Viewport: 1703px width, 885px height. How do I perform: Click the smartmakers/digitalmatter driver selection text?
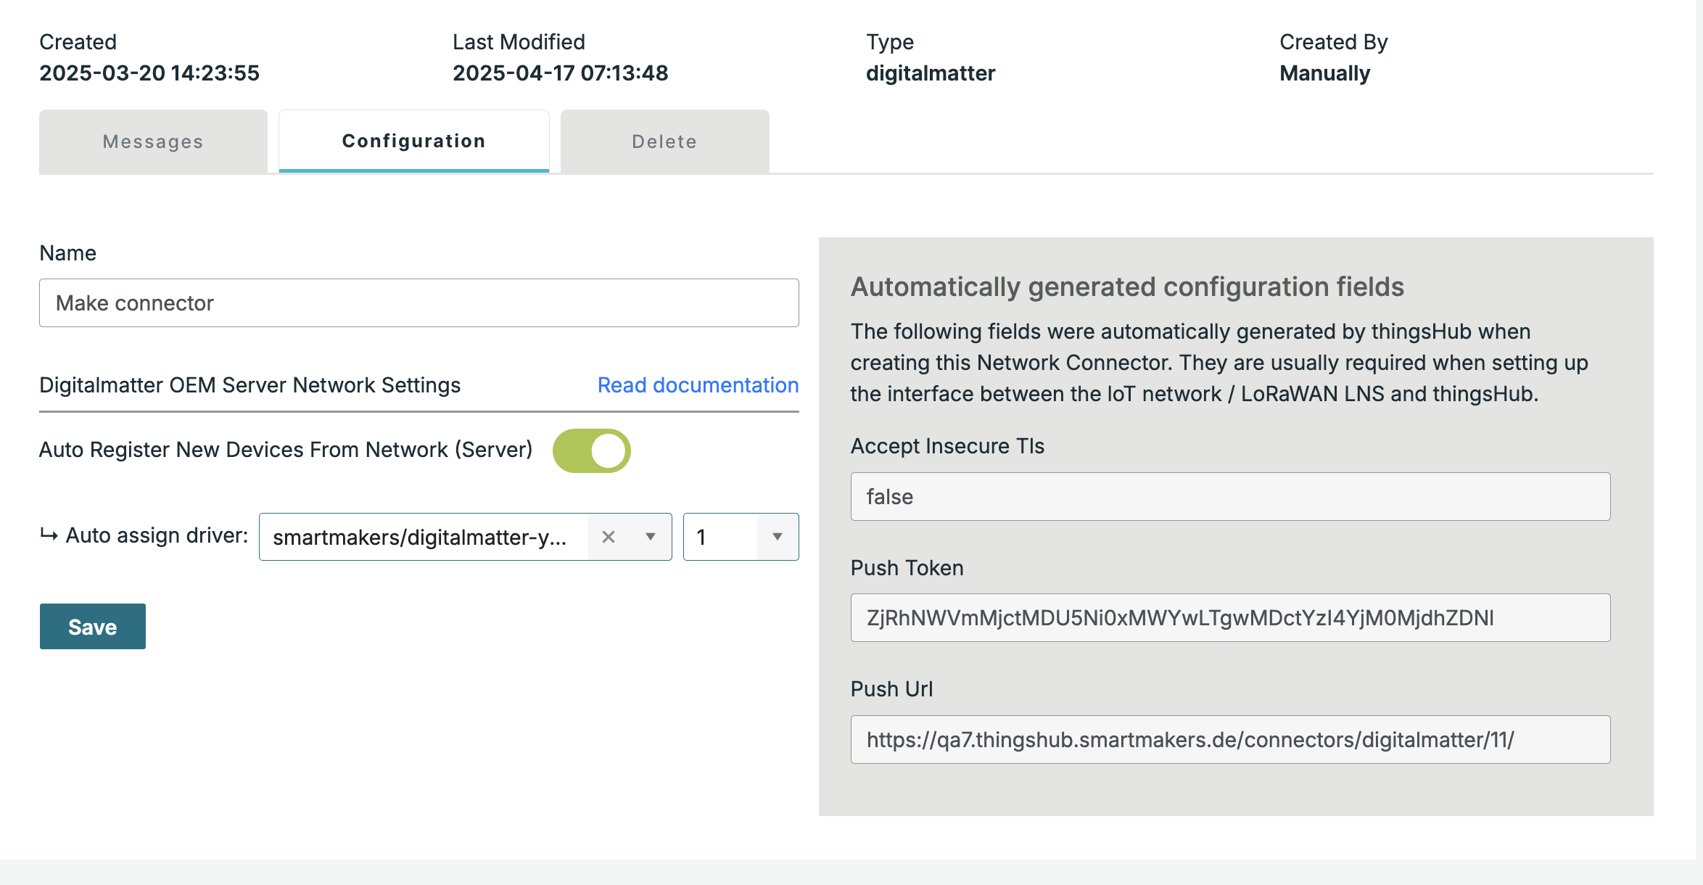coord(419,537)
